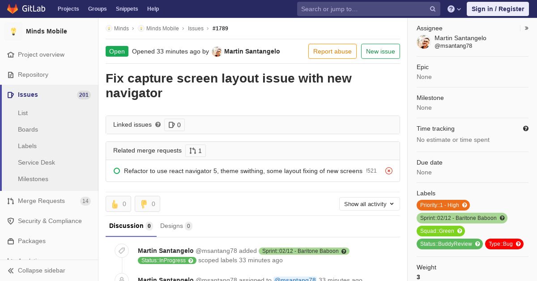
Task: Open the Help question mark dropdown
Action: point(454,9)
